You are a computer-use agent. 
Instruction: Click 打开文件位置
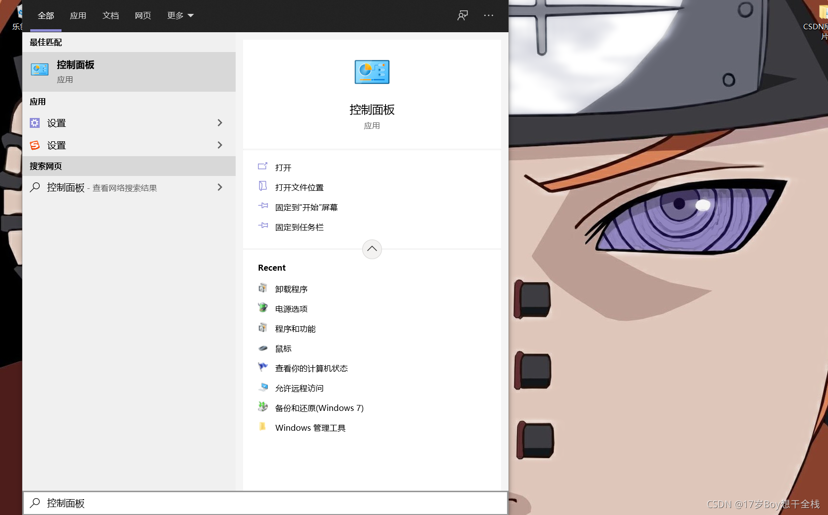coord(299,187)
